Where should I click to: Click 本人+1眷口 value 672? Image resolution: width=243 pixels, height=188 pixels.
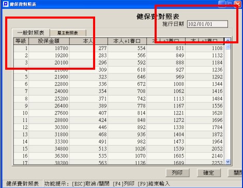click(x=127, y=84)
